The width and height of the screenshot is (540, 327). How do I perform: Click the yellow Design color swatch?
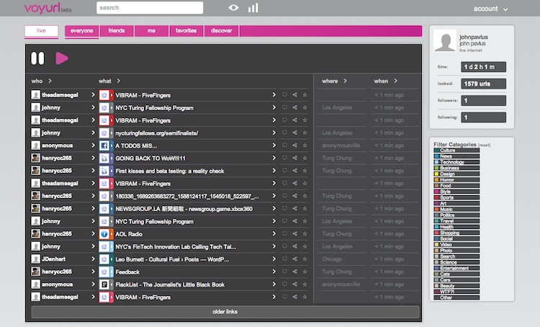[x=436, y=174]
